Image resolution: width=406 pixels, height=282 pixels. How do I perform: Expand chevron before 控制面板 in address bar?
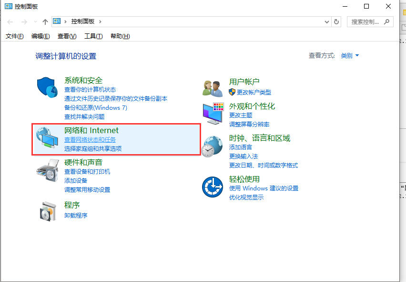[x=65, y=21]
